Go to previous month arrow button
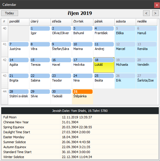Viewport: 160px width, 161px height. click(x=146, y=13)
